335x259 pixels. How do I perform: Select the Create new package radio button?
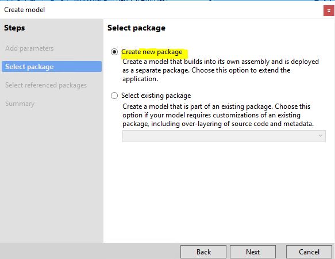click(x=114, y=52)
